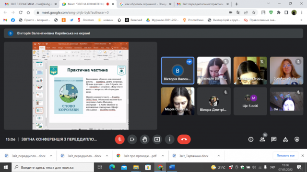Open host controls shield icon
This screenshot has height=172, width=307.
[297, 140]
